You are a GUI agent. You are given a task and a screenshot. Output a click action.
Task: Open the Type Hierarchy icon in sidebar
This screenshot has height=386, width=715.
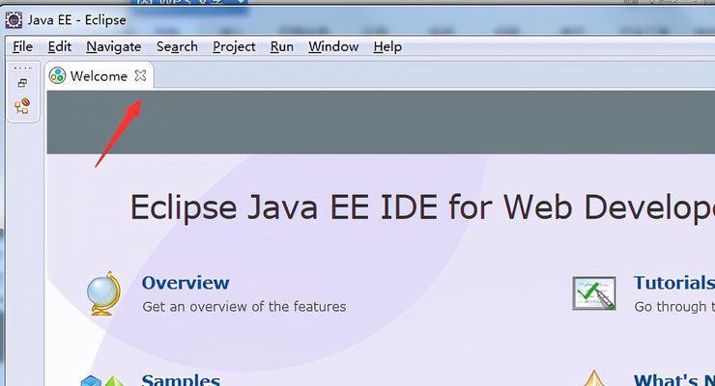(x=22, y=106)
